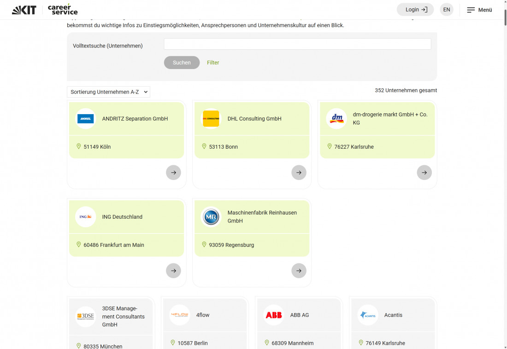Viewport: 507px width, 349px height.
Task: Open the Menü hamburger menu
Action: click(x=479, y=10)
